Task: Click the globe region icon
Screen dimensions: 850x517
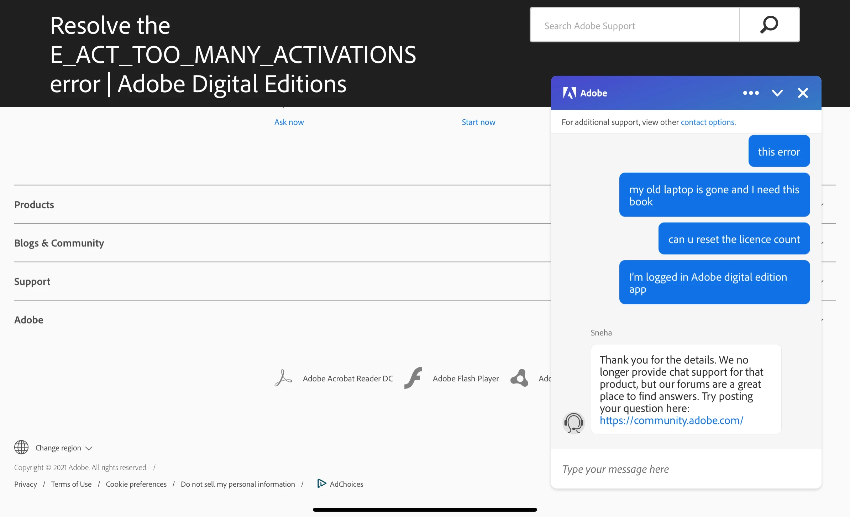Action: [21, 448]
